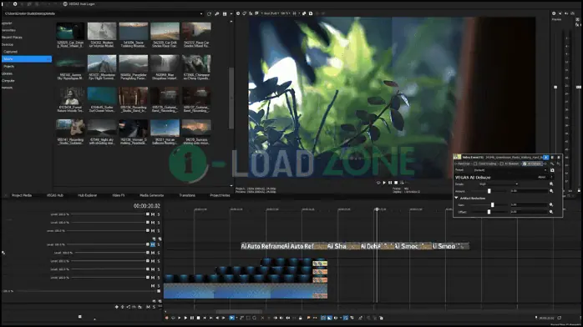This screenshot has height=327, width=583.
Task: Open Project Video Properties in the preview toolbar
Action: (x=238, y=13)
